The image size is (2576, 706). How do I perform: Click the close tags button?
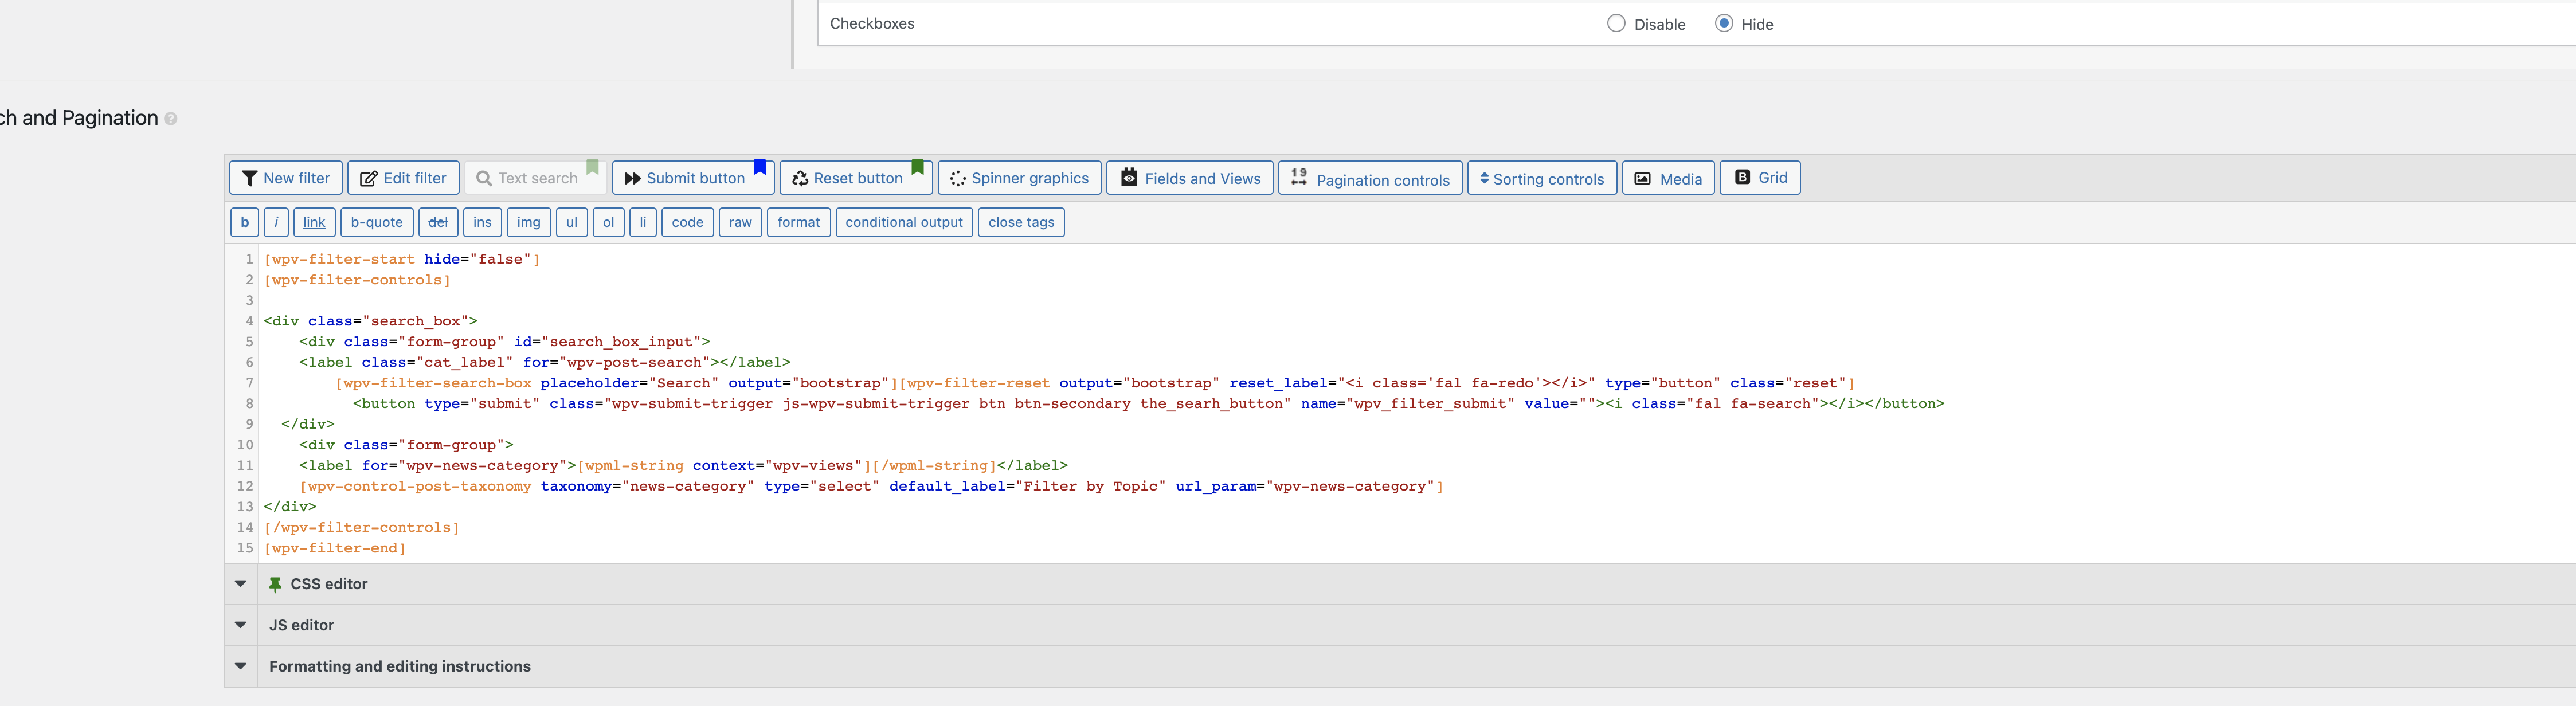1021,222
